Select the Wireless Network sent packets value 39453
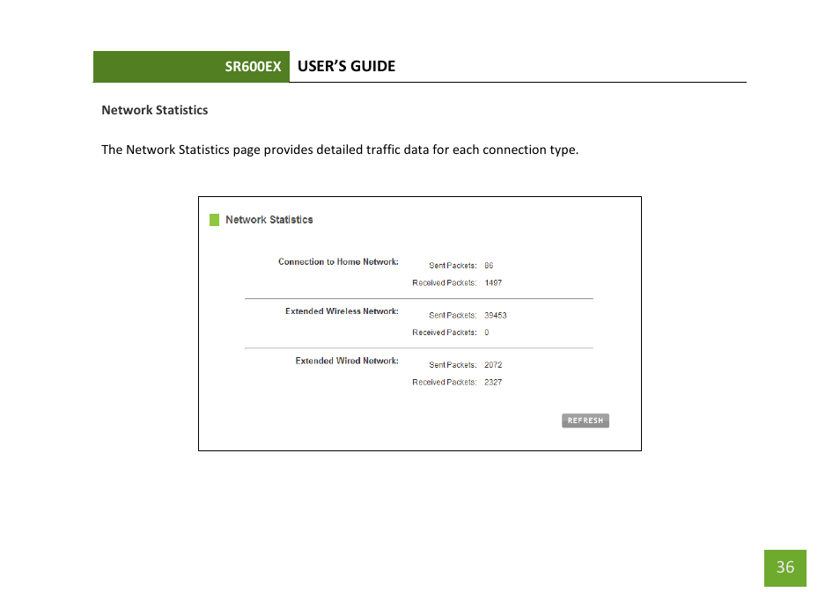The image size is (840, 592). tap(496, 315)
